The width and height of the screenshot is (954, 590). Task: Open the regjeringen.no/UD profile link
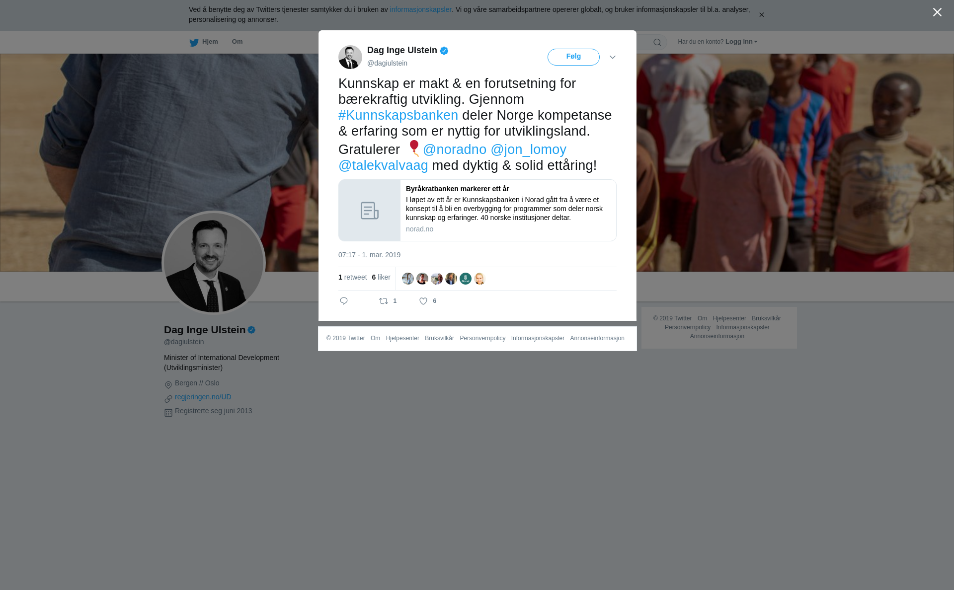click(203, 397)
